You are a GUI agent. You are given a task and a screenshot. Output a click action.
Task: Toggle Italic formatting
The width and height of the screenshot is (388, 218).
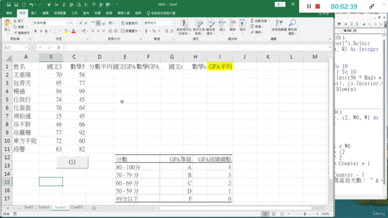coord(41,31)
